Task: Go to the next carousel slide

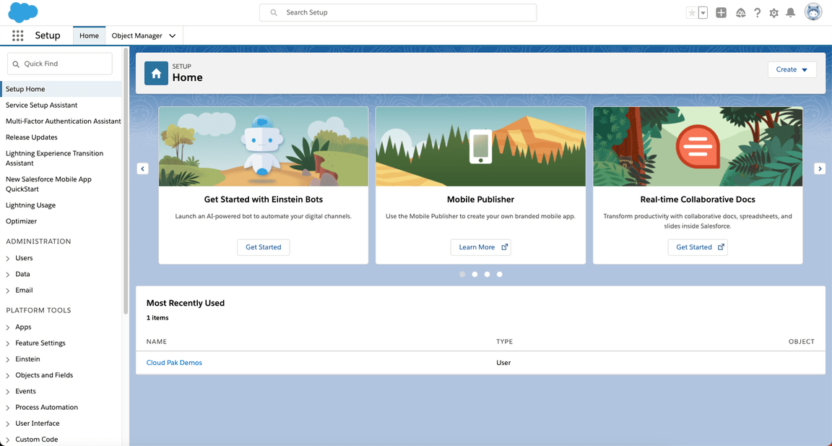Action: pos(820,168)
